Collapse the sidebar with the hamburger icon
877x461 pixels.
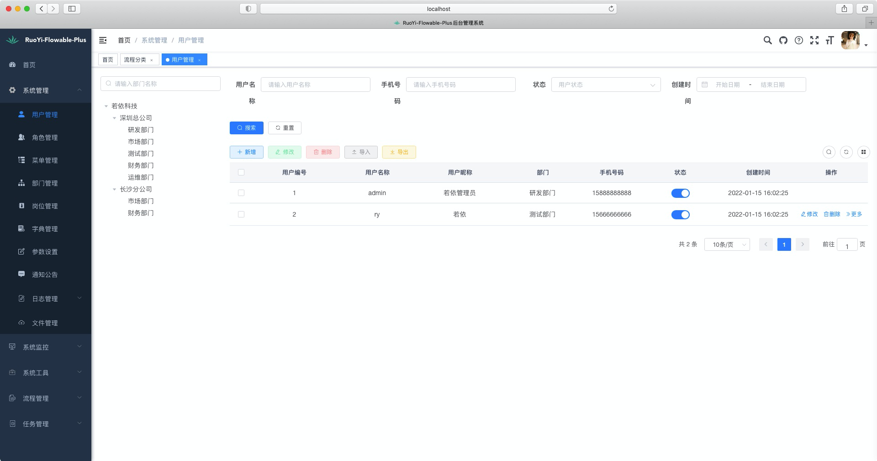103,40
